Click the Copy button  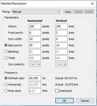point(68,12)
